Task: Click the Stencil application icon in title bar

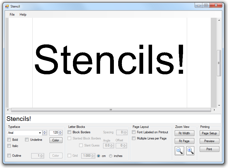Action: (x=7, y=6)
